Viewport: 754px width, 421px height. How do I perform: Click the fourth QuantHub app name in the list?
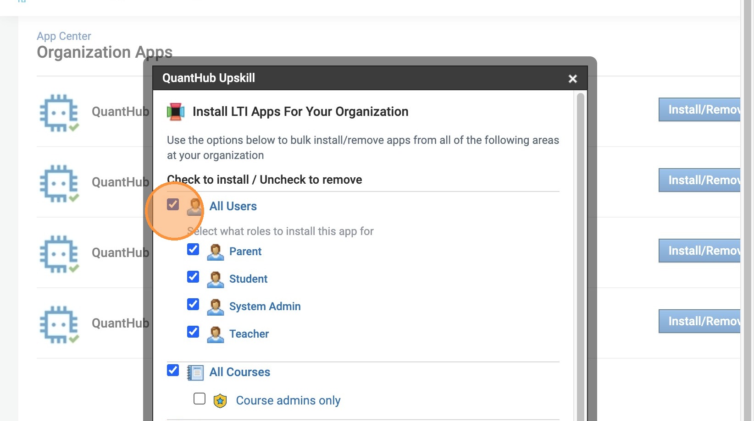pyautogui.click(x=120, y=323)
